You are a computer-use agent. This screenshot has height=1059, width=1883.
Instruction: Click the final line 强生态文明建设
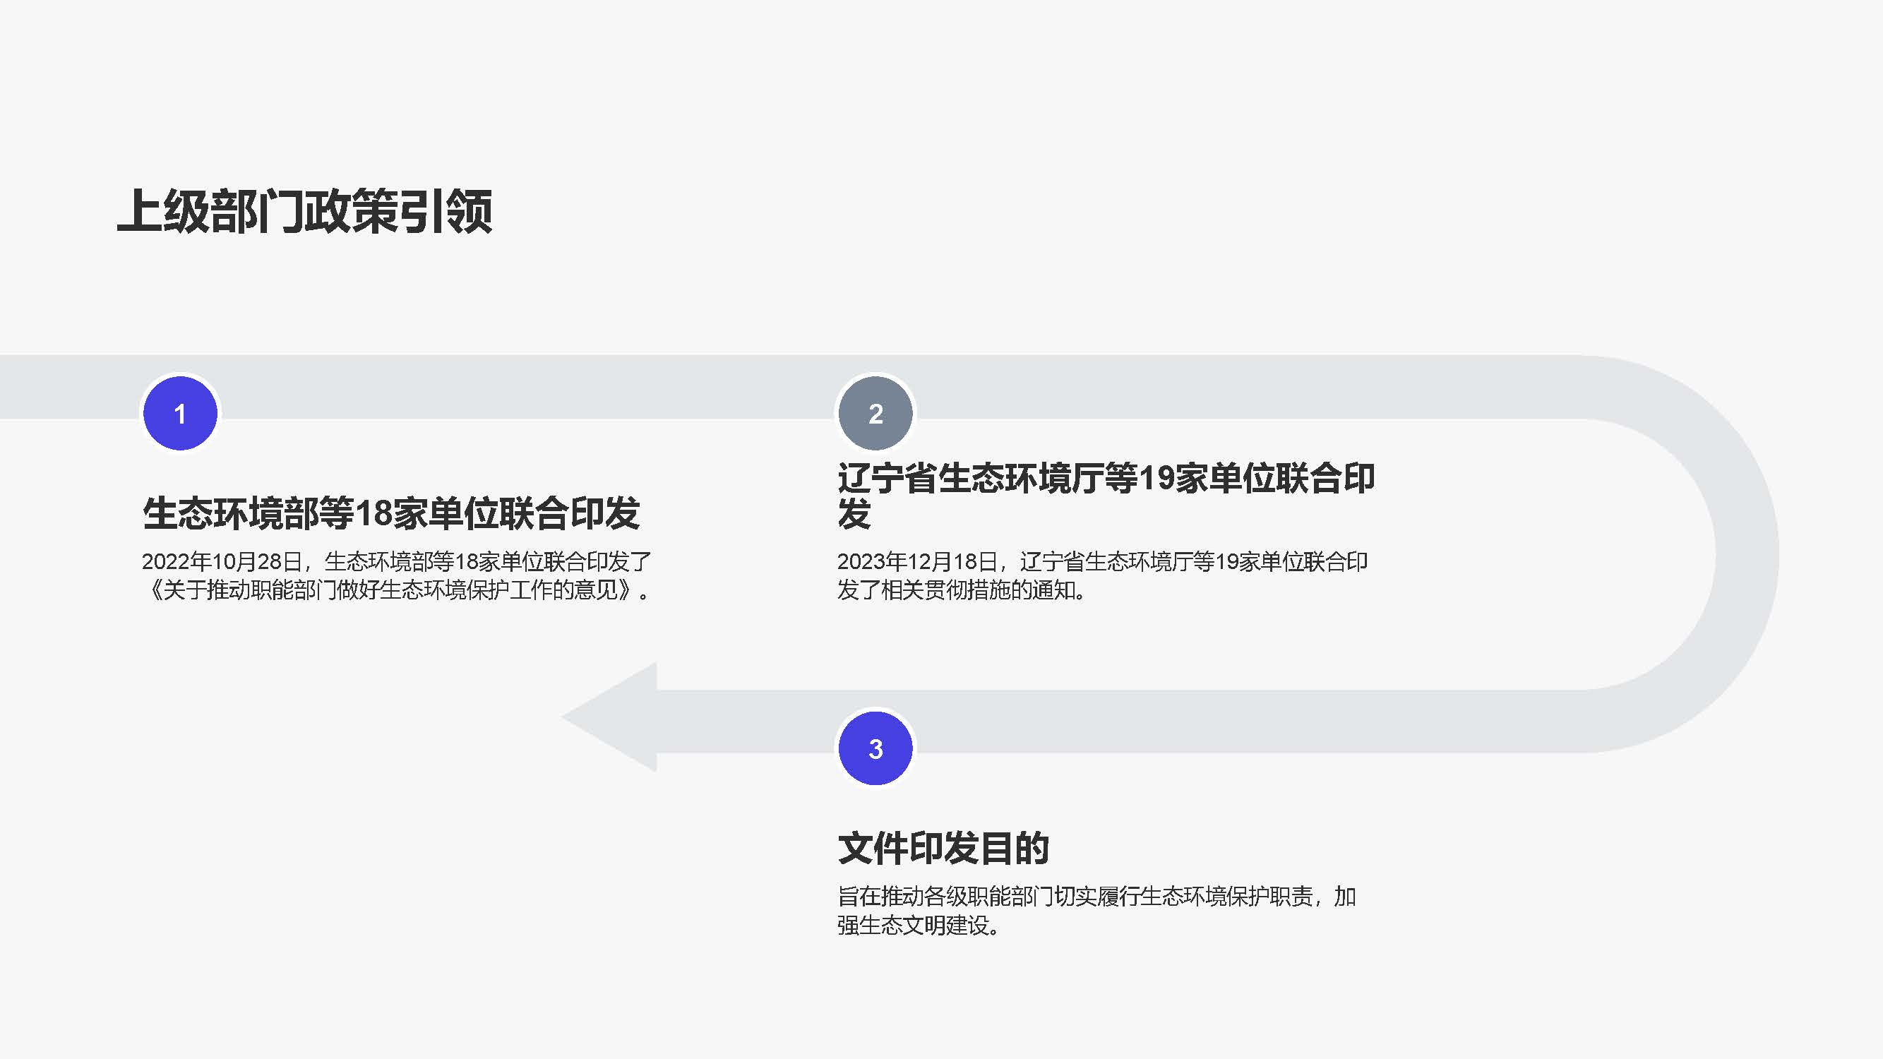918,926
